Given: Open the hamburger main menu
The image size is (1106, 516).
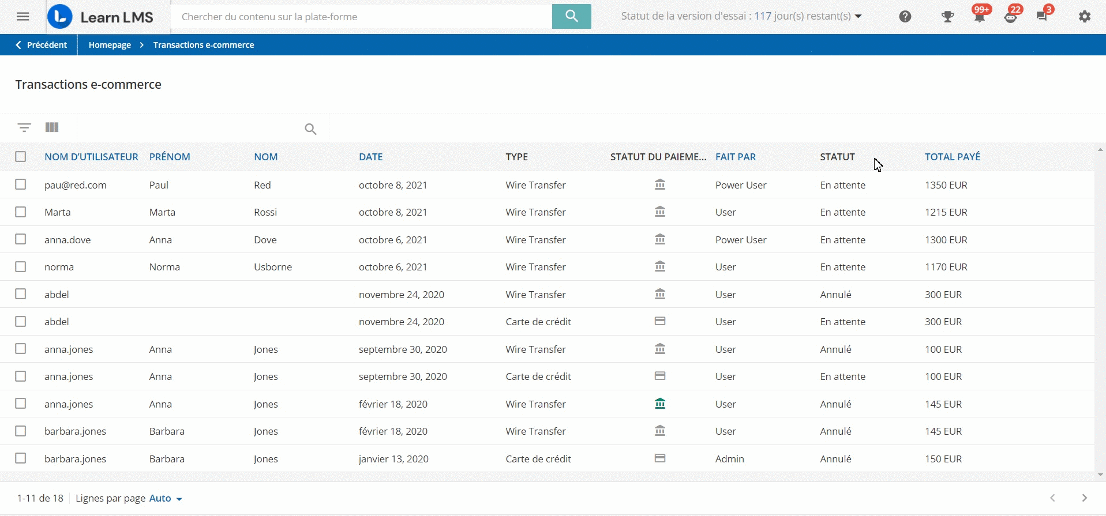Looking at the screenshot, I should click(23, 17).
